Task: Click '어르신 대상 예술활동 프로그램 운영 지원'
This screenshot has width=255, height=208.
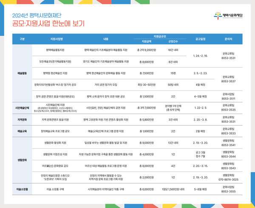Action: tap(106, 166)
